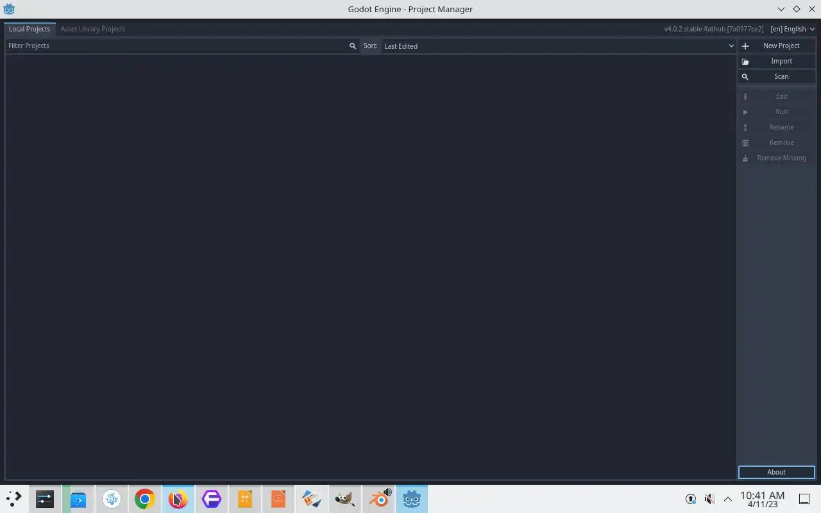Open the About dialog

click(x=776, y=472)
